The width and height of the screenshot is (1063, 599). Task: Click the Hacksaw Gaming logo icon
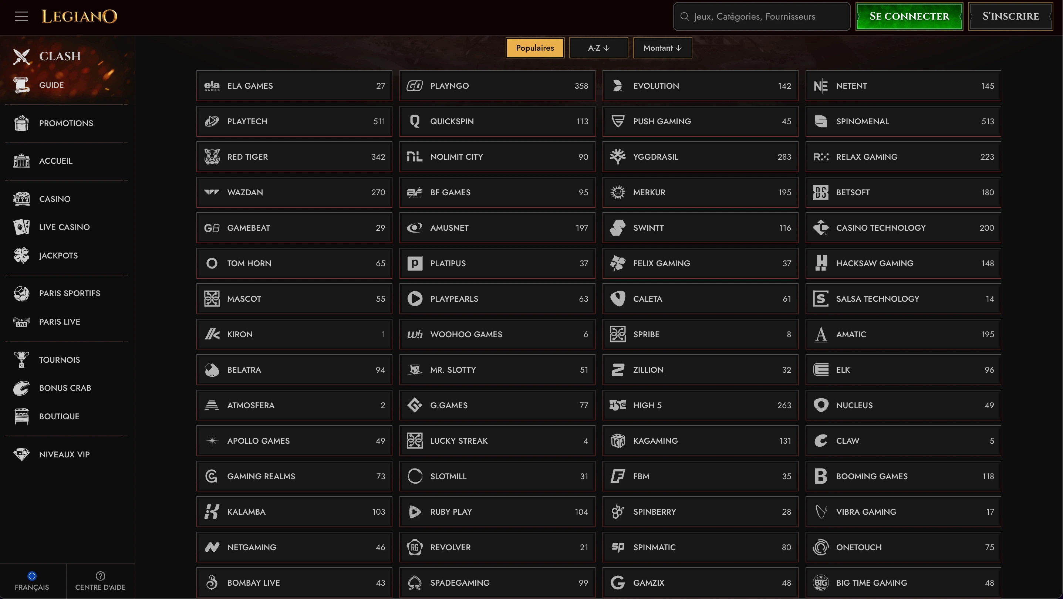[x=821, y=263]
